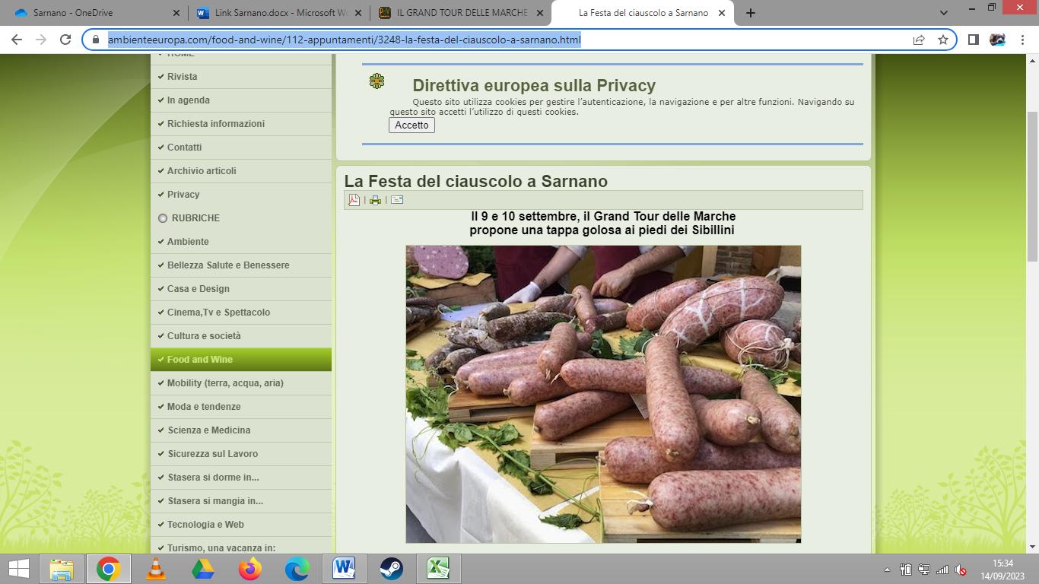This screenshot has width=1039, height=584.
Task: Open Google Drive from the taskbar
Action: coord(203,569)
